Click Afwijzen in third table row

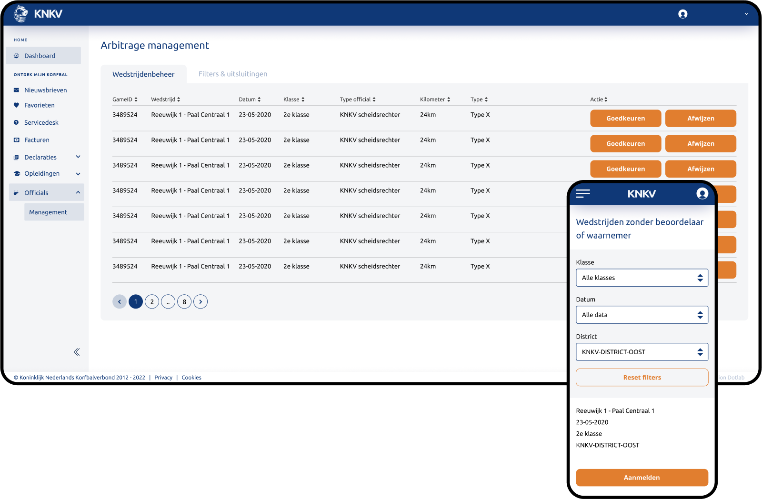click(701, 169)
